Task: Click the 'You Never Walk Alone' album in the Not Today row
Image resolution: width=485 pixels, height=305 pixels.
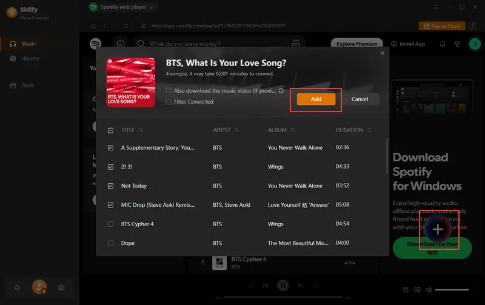Action: tap(295, 186)
